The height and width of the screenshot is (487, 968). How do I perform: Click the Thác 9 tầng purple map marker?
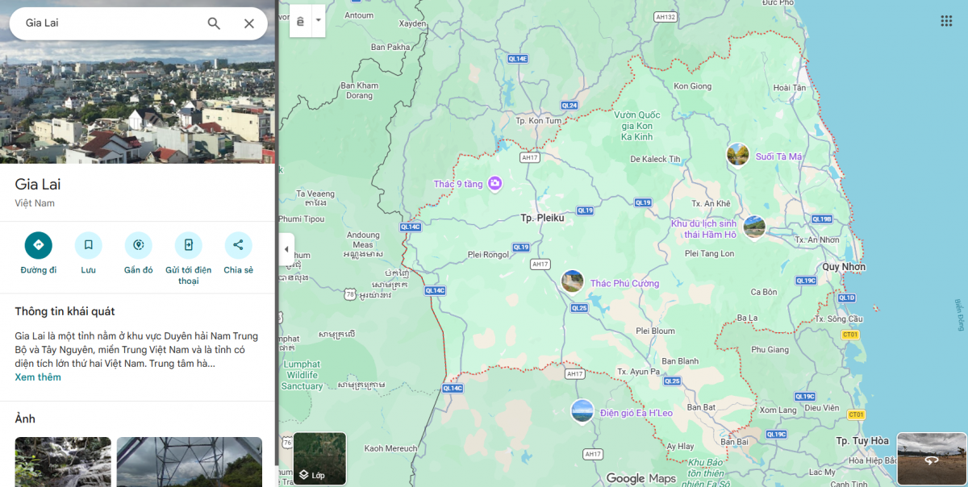(x=493, y=184)
